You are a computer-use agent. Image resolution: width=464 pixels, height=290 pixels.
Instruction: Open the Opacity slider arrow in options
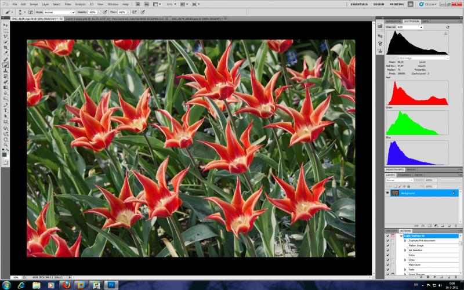(x=99, y=12)
